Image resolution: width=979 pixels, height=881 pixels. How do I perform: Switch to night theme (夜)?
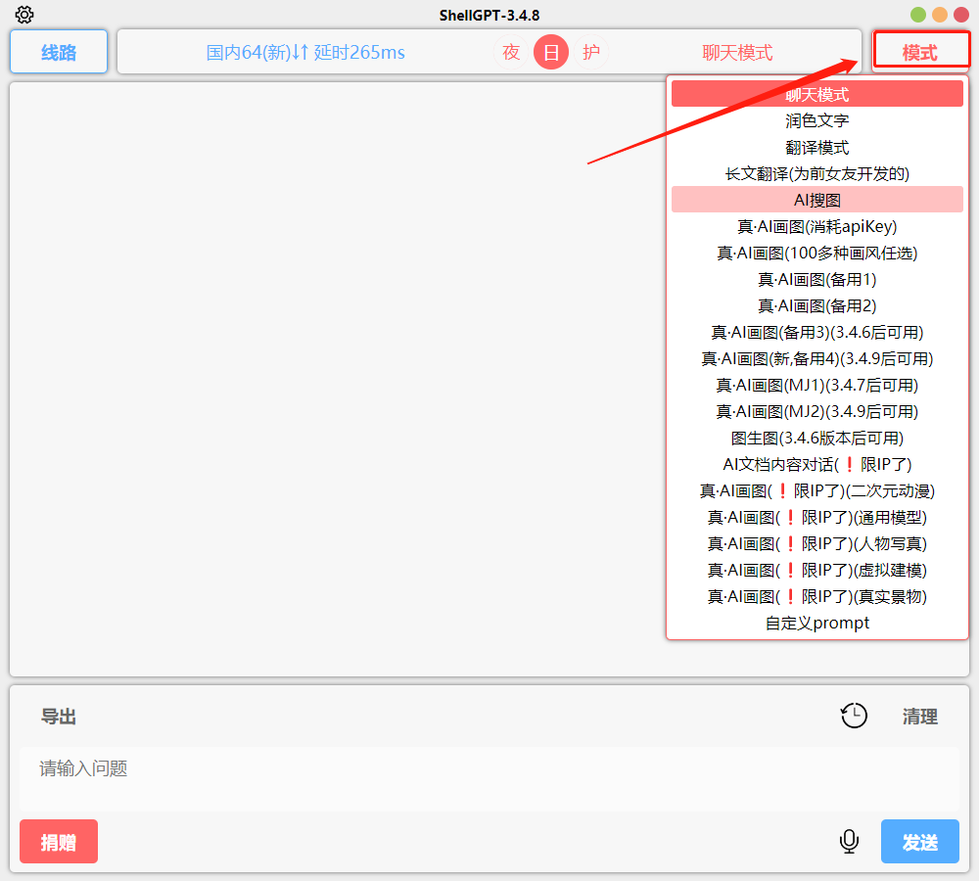[x=511, y=52]
